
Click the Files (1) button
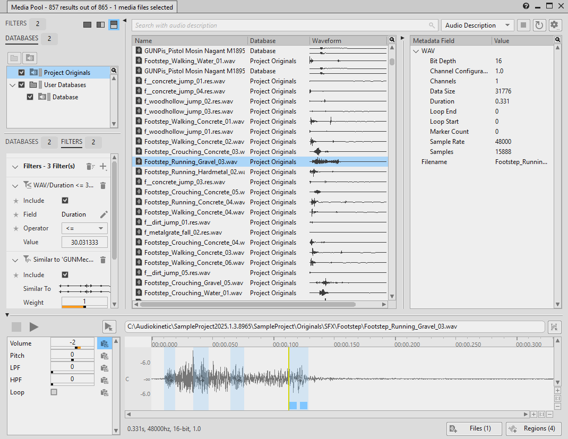[x=474, y=428]
